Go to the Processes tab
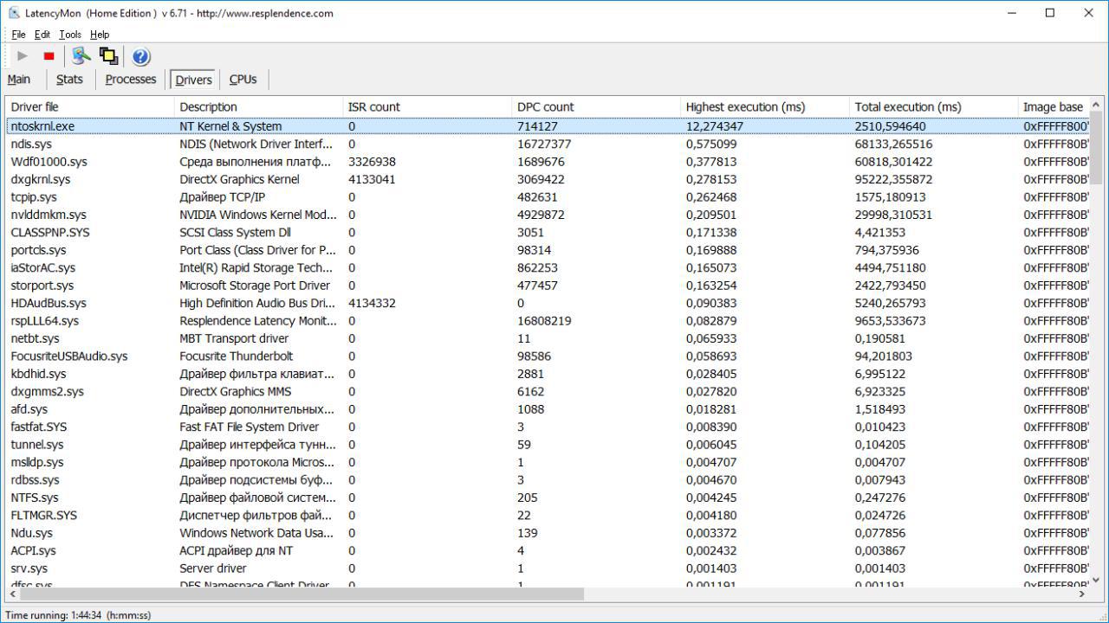This screenshot has width=1109, height=623. click(131, 80)
